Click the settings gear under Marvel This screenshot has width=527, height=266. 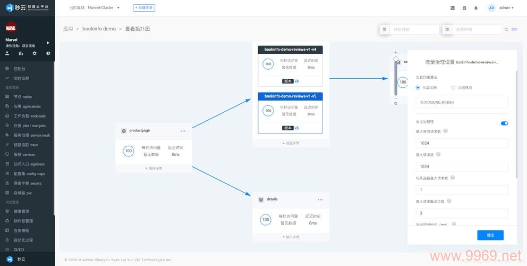click(x=35, y=53)
